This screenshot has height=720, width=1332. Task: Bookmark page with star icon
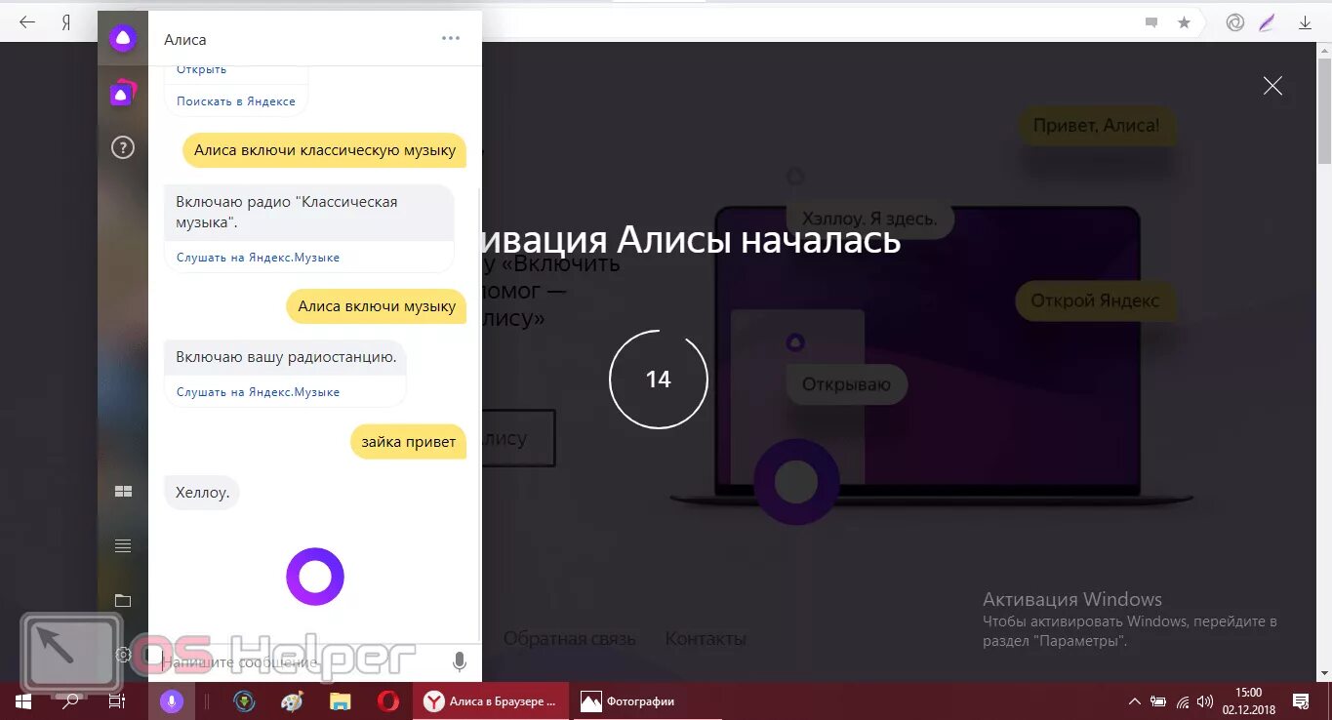(x=1184, y=22)
